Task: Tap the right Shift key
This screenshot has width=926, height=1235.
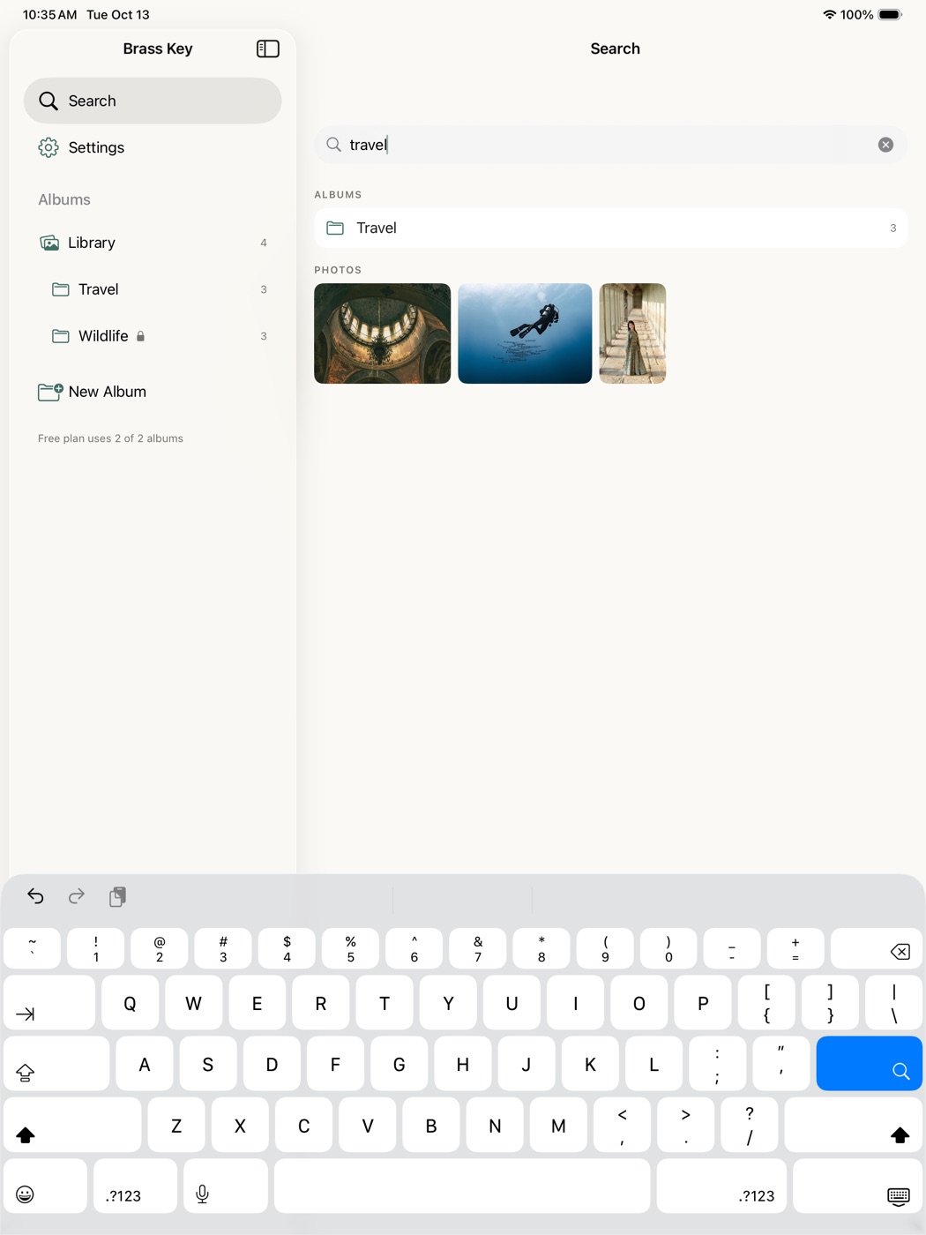Action: (854, 1125)
